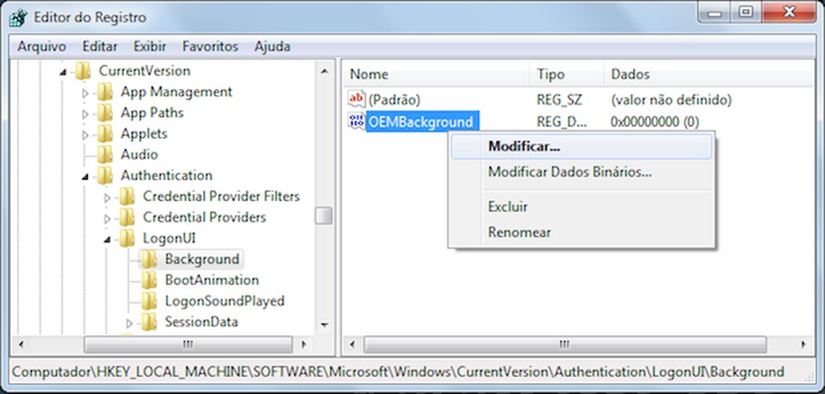Click the Audio folder icon
825x394 pixels.
[x=105, y=154]
